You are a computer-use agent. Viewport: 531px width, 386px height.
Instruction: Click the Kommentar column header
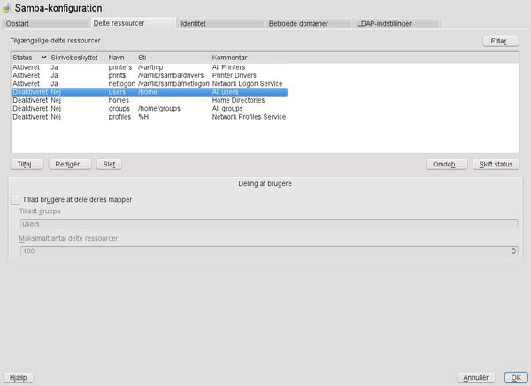[x=249, y=58]
